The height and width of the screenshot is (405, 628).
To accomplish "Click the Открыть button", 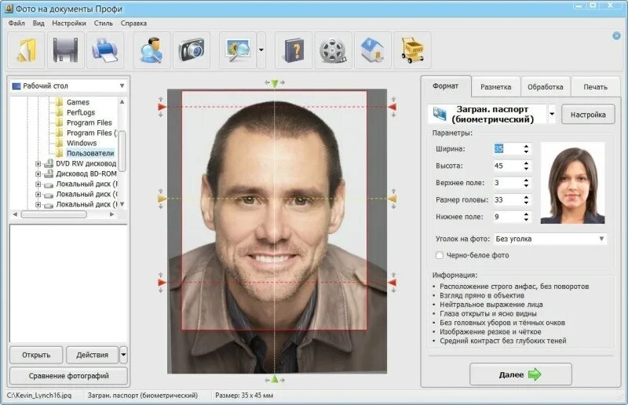I will tap(36, 355).
